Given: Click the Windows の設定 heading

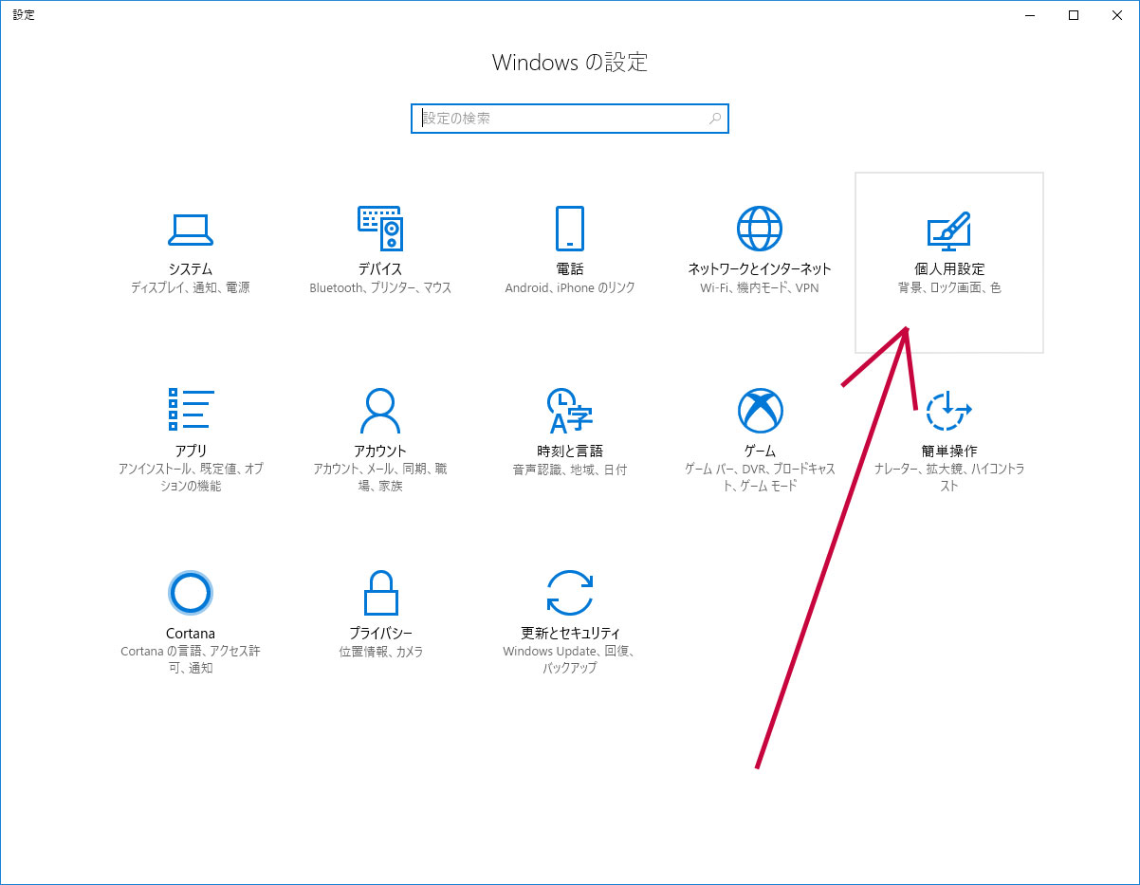Looking at the screenshot, I should pyautogui.click(x=570, y=63).
